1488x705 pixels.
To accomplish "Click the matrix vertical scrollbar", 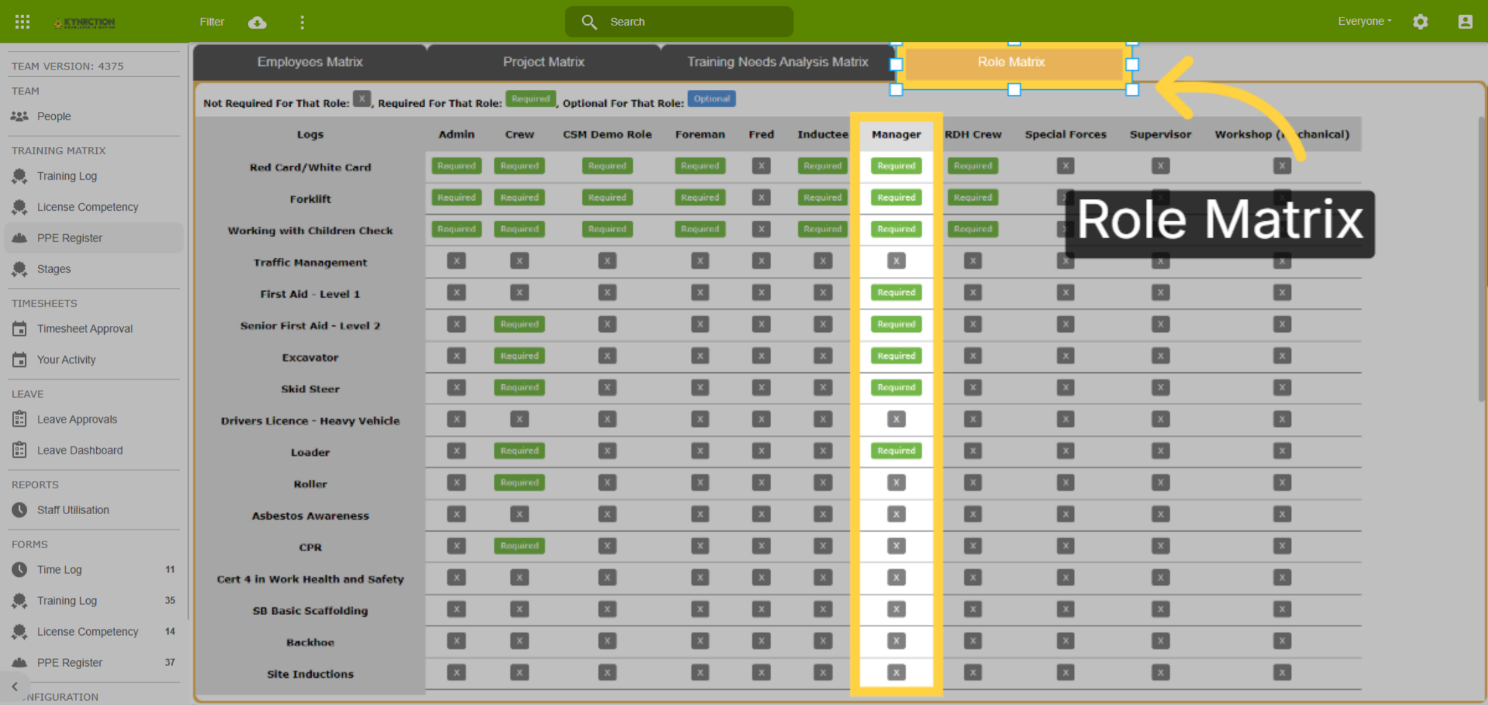I will [x=1482, y=260].
